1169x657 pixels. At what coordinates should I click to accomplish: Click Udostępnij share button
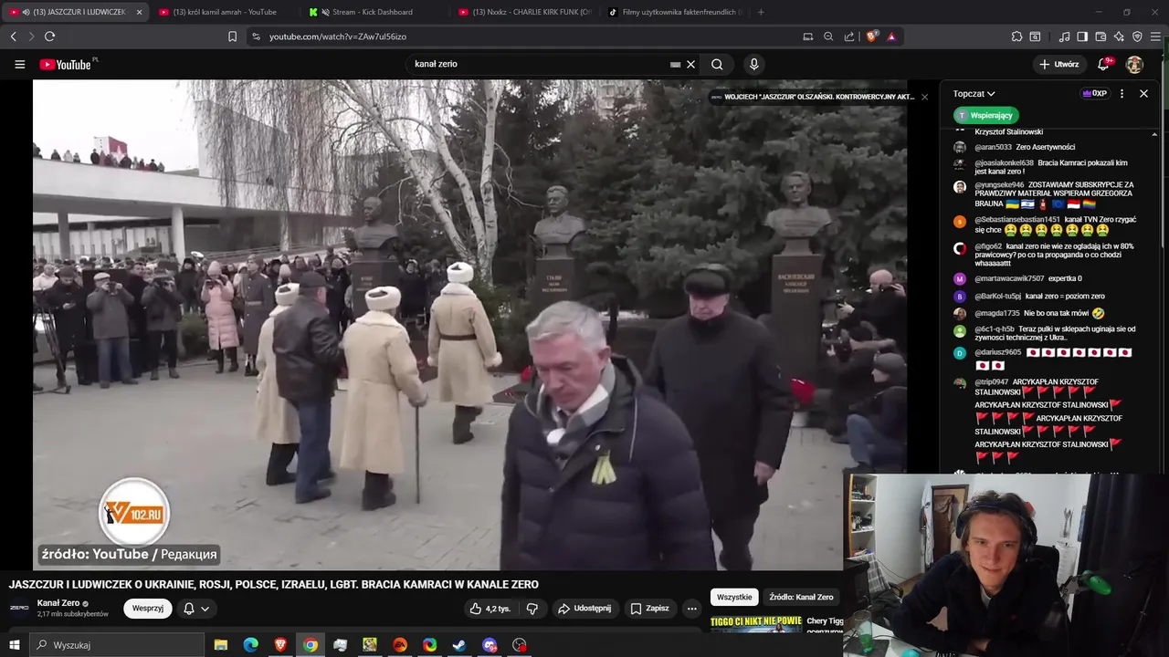click(584, 609)
